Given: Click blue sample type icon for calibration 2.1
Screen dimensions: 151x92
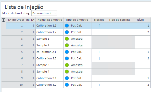Looking at the screenshot, I should point(67,52).
